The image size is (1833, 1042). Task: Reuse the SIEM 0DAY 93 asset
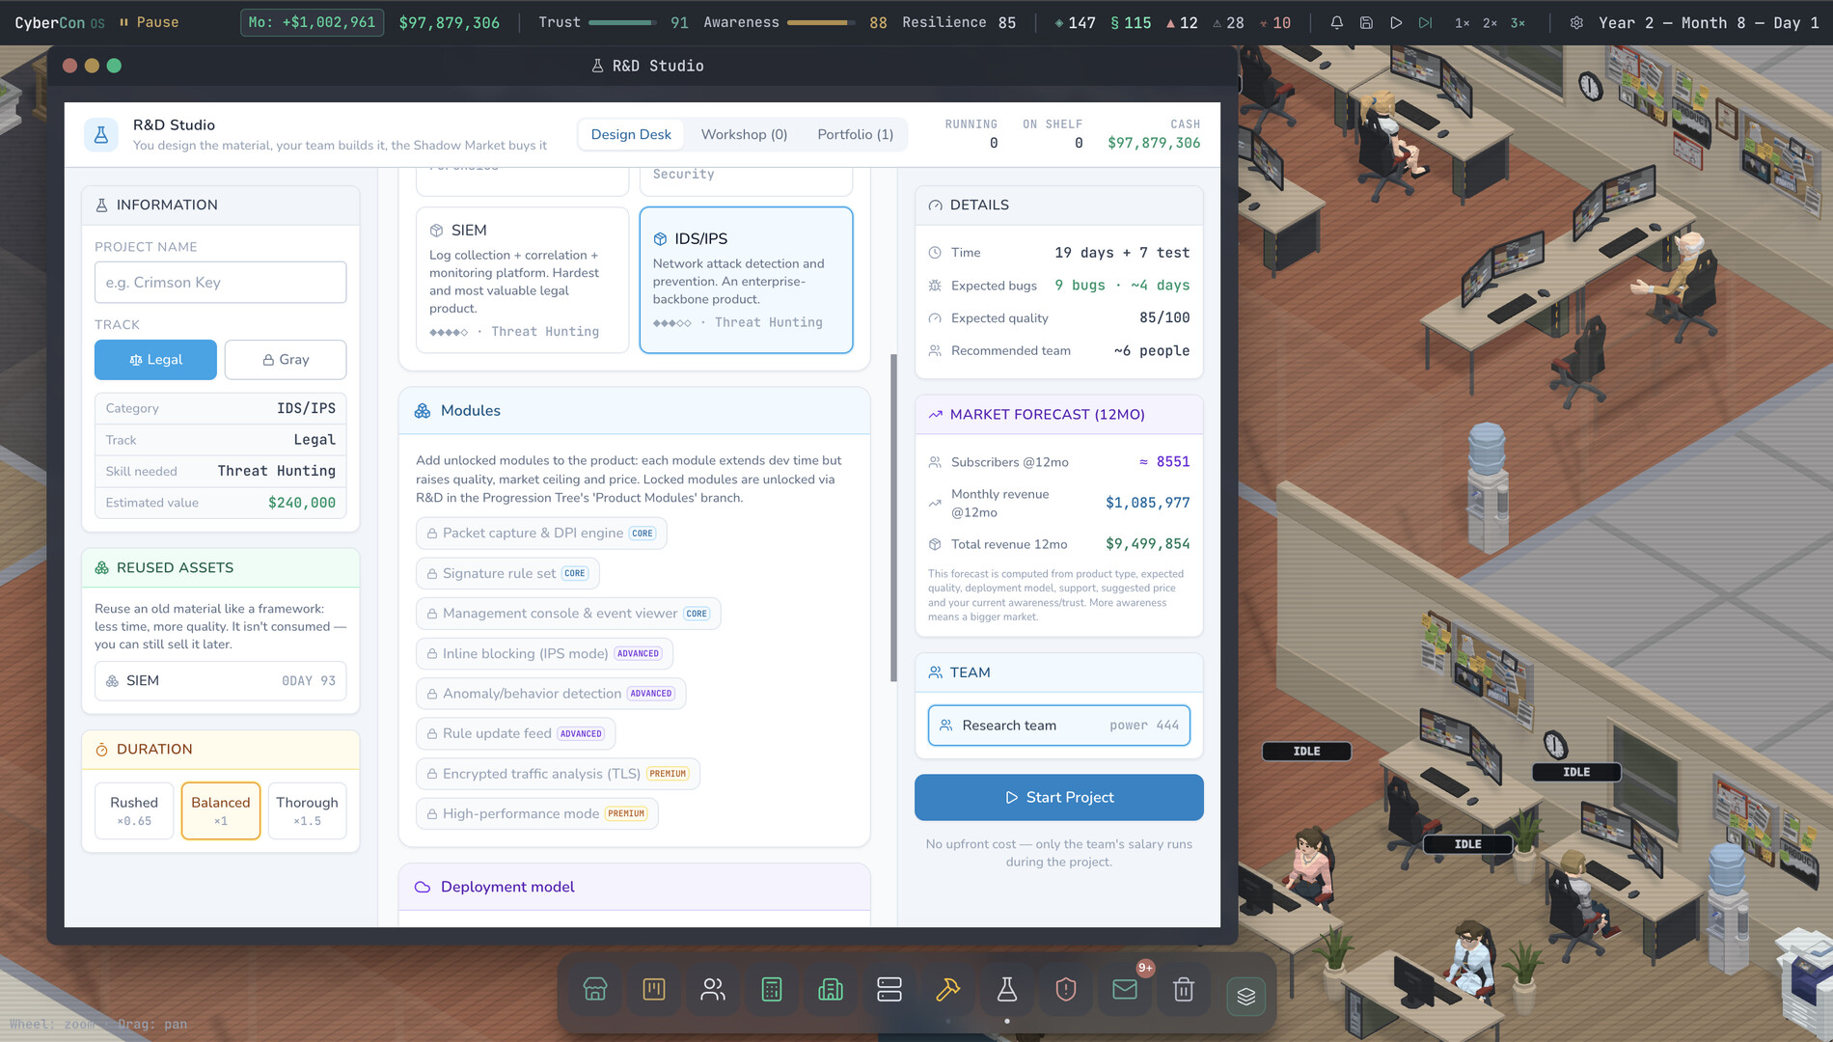(220, 681)
